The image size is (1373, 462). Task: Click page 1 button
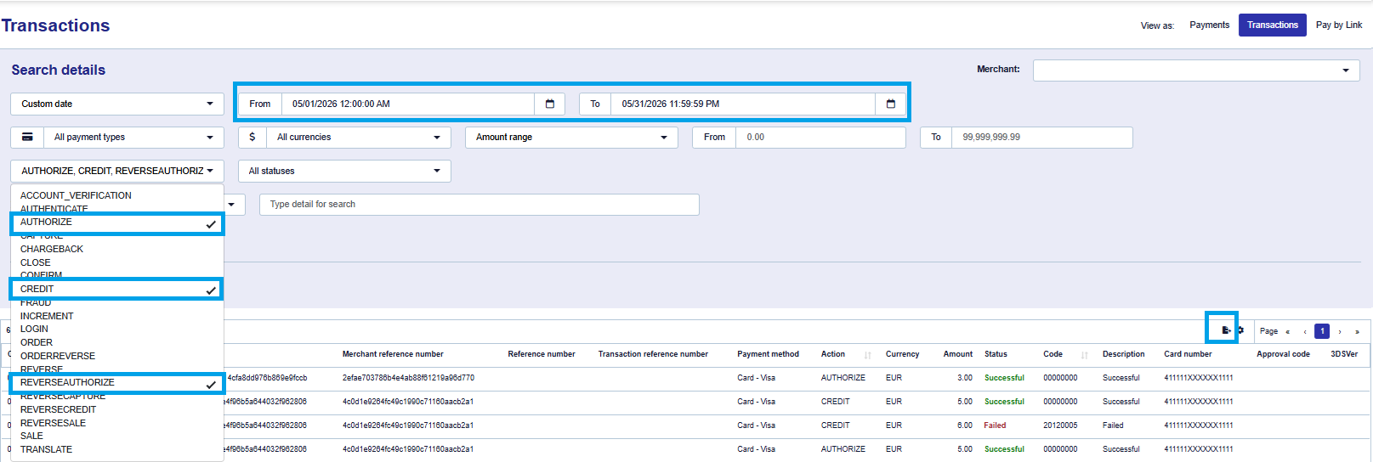(1322, 331)
